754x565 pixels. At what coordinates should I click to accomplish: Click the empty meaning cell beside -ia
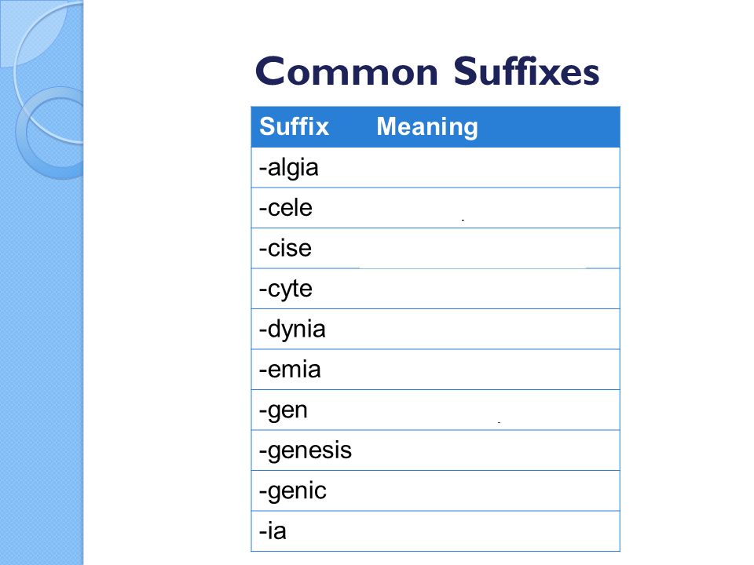pyautogui.click(x=496, y=531)
